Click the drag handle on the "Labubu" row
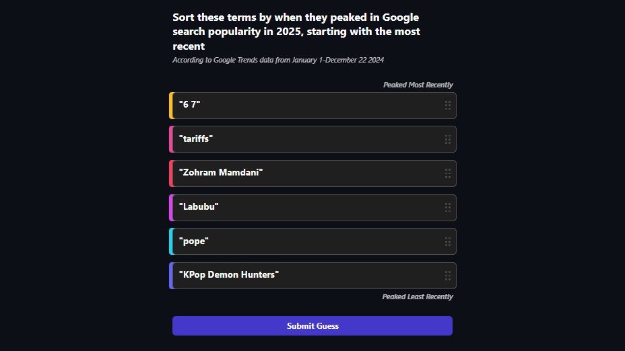Image resolution: width=625 pixels, height=351 pixels. (x=448, y=207)
